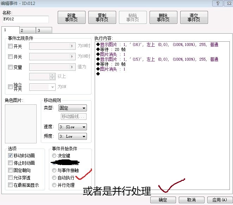The height and width of the screenshot is (205, 233).
Task: Open the first 开关 switch selector arrow
Action: pyautogui.click(x=72, y=46)
